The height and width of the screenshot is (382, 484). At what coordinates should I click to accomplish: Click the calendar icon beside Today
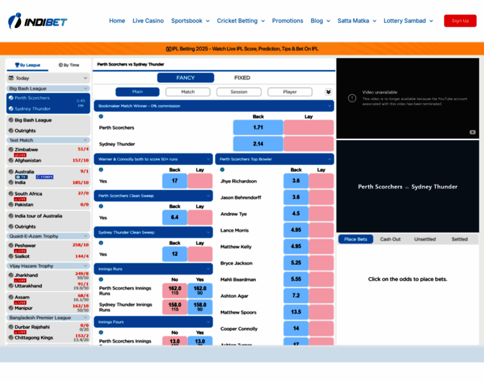coord(11,78)
